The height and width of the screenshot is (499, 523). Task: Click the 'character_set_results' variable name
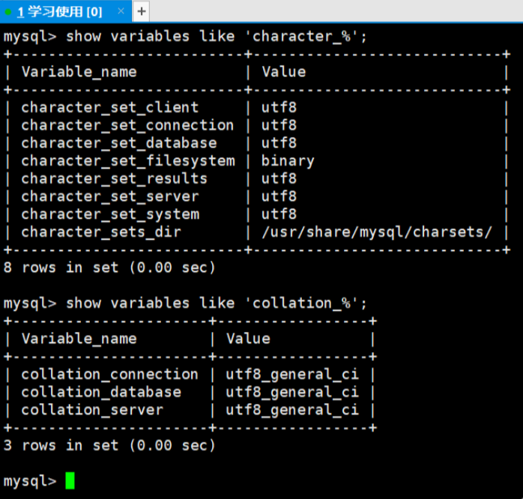pos(115,179)
